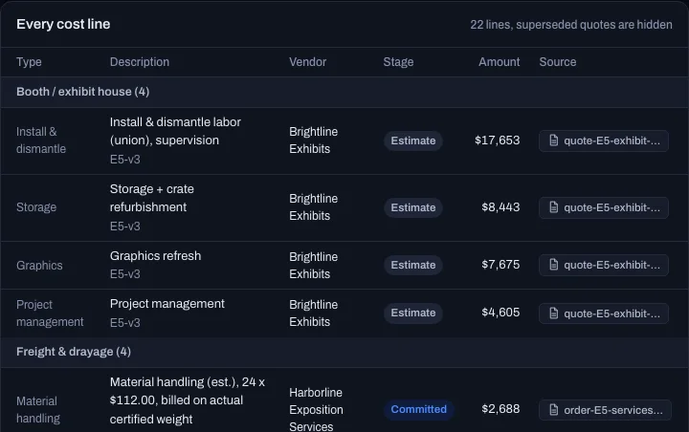Screen dimensions: 689x432
Task: Click '22 lines, superseded quotes are hidden' note
Action: (570, 25)
